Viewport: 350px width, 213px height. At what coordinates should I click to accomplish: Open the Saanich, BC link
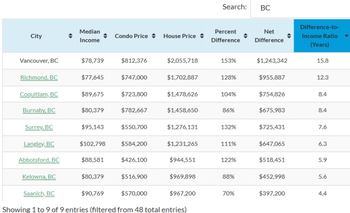tap(39, 193)
